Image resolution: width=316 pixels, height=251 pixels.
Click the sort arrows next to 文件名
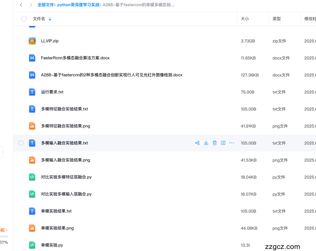50,19
